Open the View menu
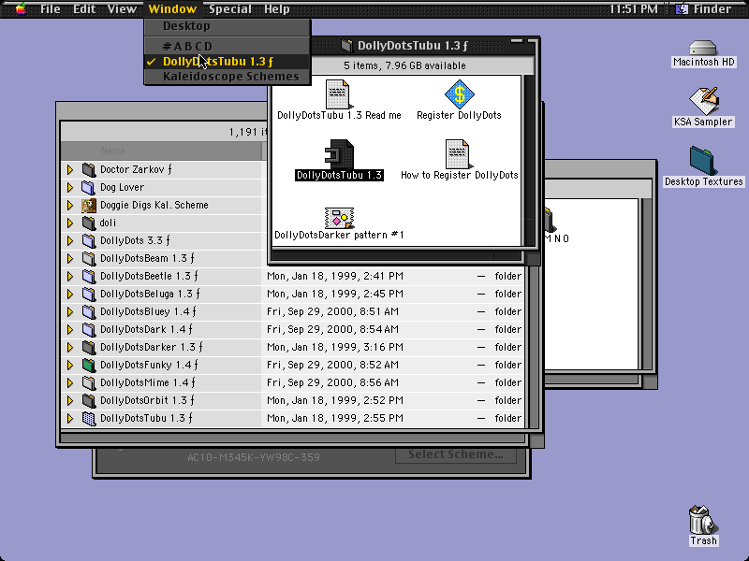Image resolution: width=749 pixels, height=561 pixels. [122, 8]
